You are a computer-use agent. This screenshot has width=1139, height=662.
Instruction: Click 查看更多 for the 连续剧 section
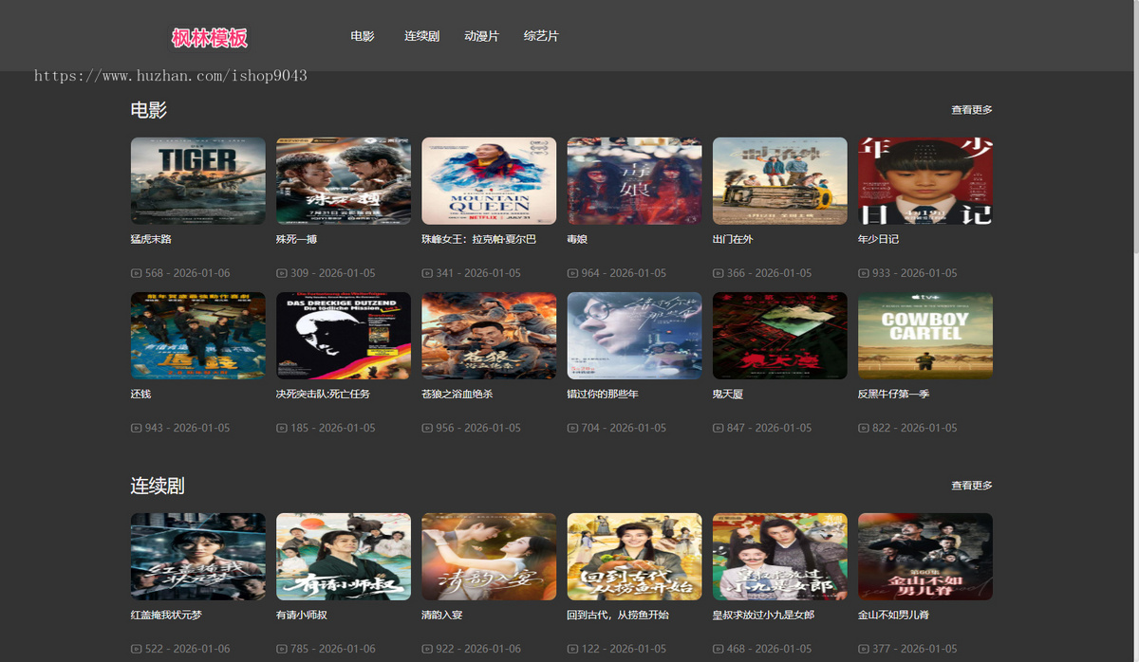pyautogui.click(x=972, y=486)
